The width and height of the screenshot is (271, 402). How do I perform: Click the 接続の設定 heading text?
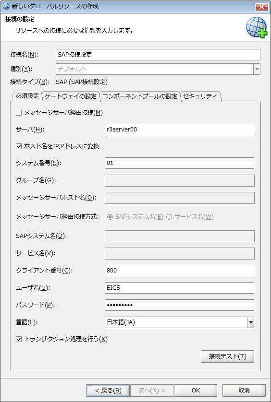(x=20, y=19)
